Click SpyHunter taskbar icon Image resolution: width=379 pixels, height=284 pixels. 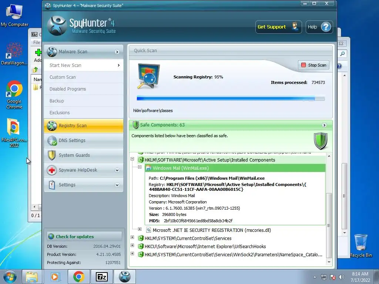click(x=125, y=277)
